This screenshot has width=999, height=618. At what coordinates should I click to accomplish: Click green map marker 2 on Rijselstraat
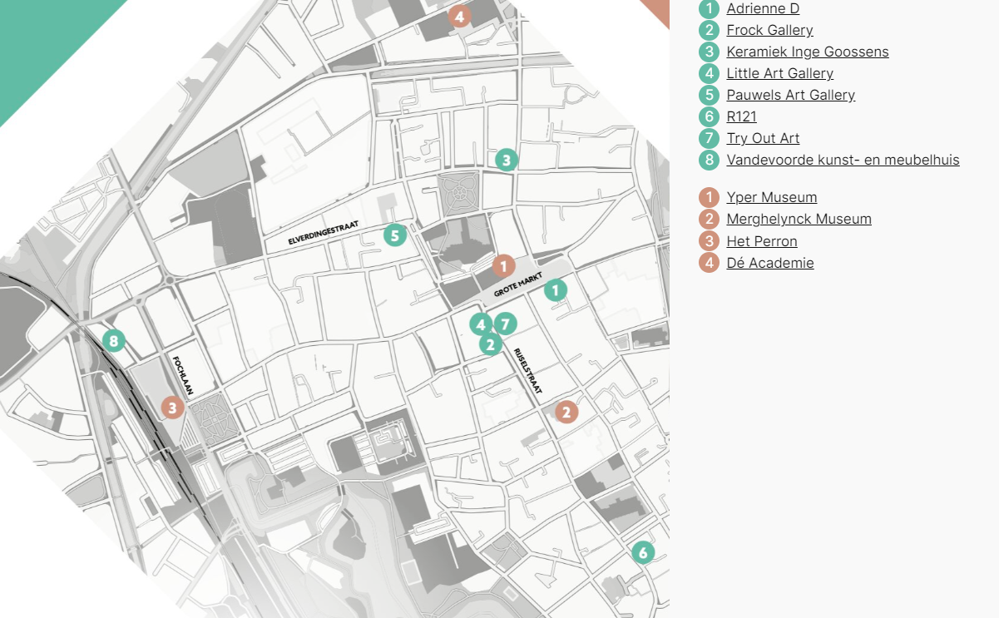(491, 344)
